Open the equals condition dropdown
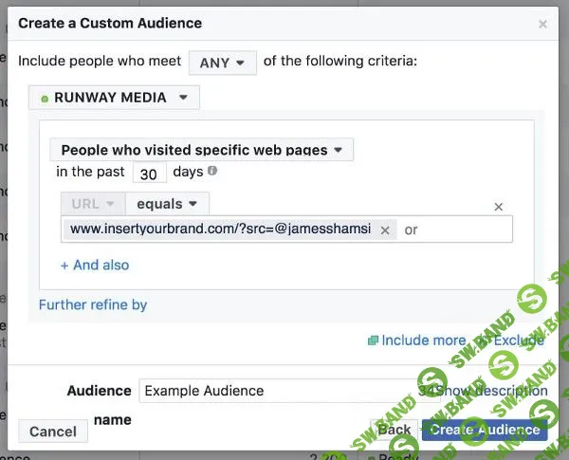Viewport: 569px width, 460px height. 167,204
